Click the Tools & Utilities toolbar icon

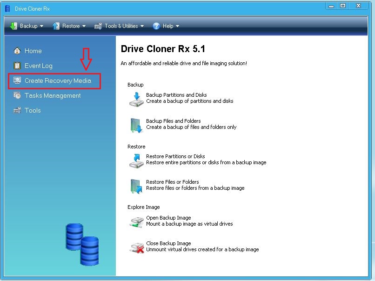[98, 26]
